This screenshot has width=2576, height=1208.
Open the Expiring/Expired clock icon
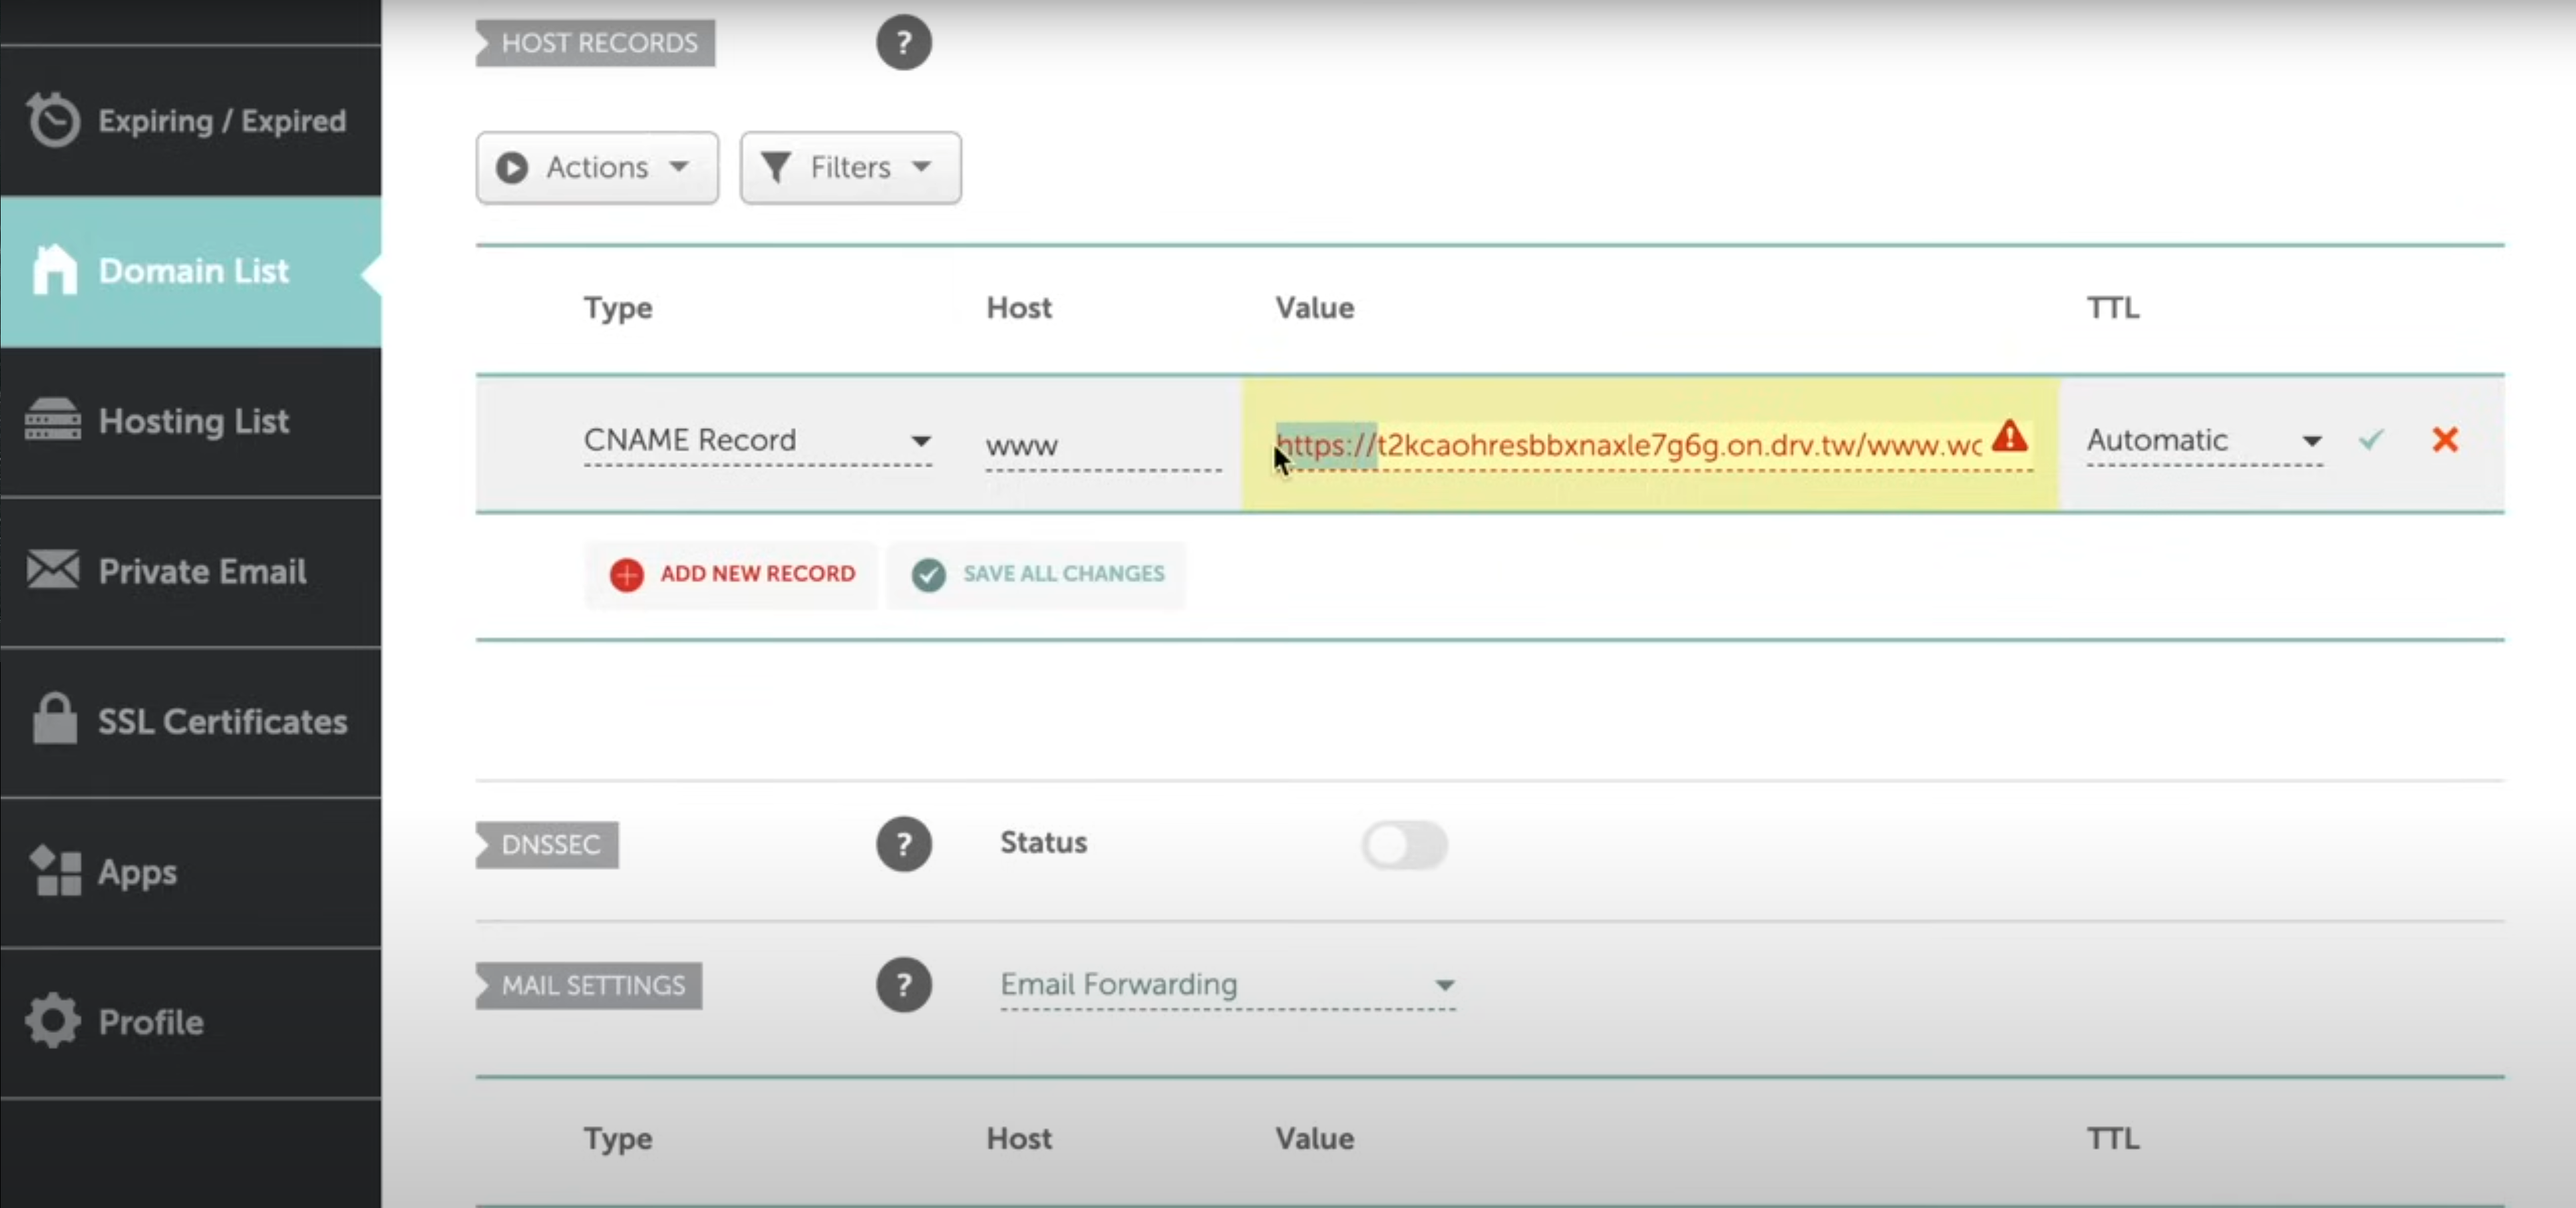(x=54, y=119)
